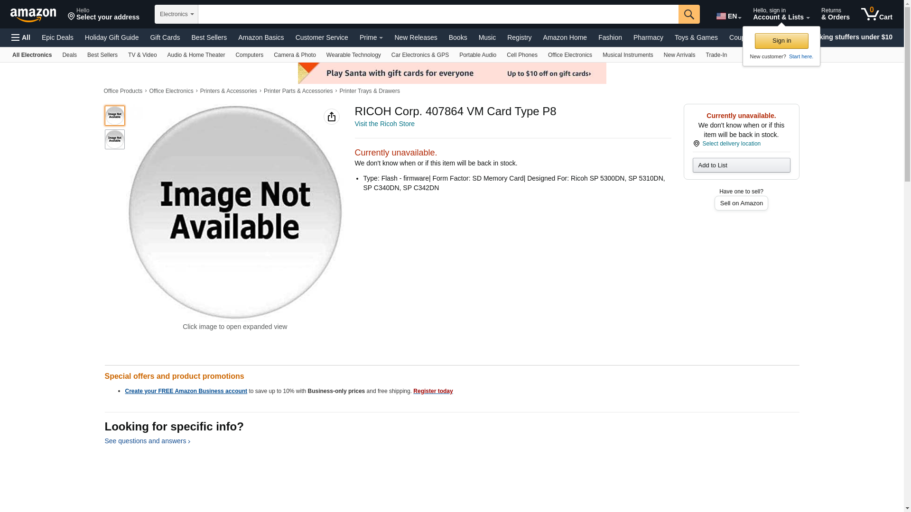Go to Office Electronics subnav tab
This screenshot has width=911, height=512.
click(x=569, y=55)
